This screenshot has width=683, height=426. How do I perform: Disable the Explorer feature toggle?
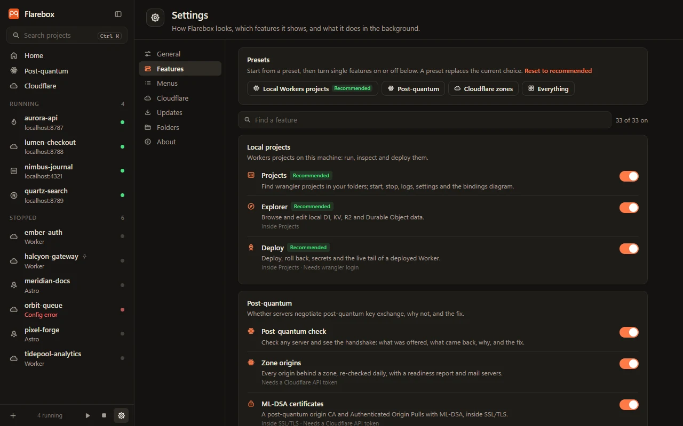pos(629,208)
